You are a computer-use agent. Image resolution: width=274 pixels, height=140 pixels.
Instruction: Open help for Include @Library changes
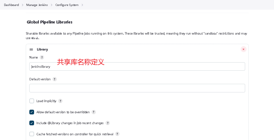pos(108,123)
